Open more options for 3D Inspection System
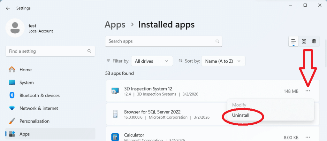This screenshot has height=141, width=327. click(308, 91)
